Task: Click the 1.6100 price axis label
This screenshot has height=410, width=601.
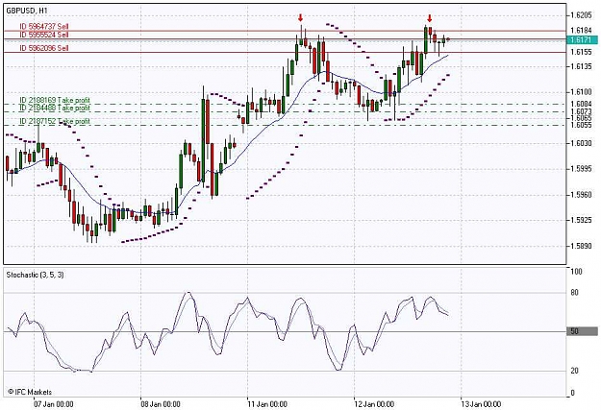Action: click(581, 92)
